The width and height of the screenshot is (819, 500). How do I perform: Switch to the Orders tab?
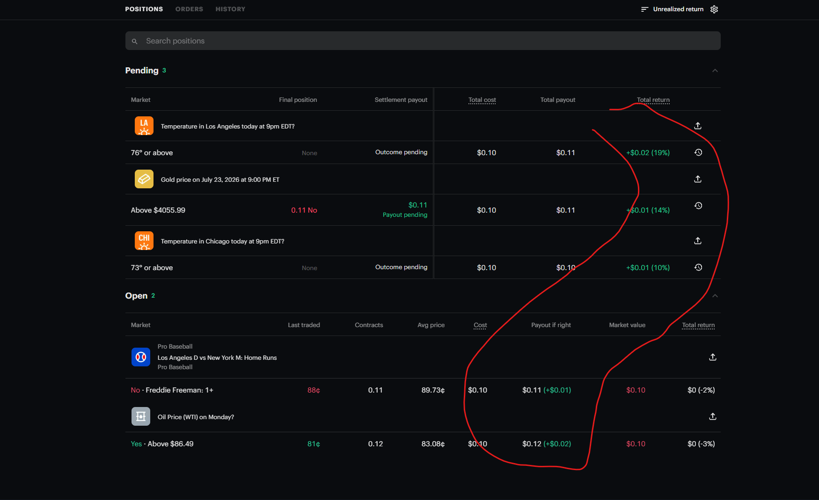click(x=189, y=9)
